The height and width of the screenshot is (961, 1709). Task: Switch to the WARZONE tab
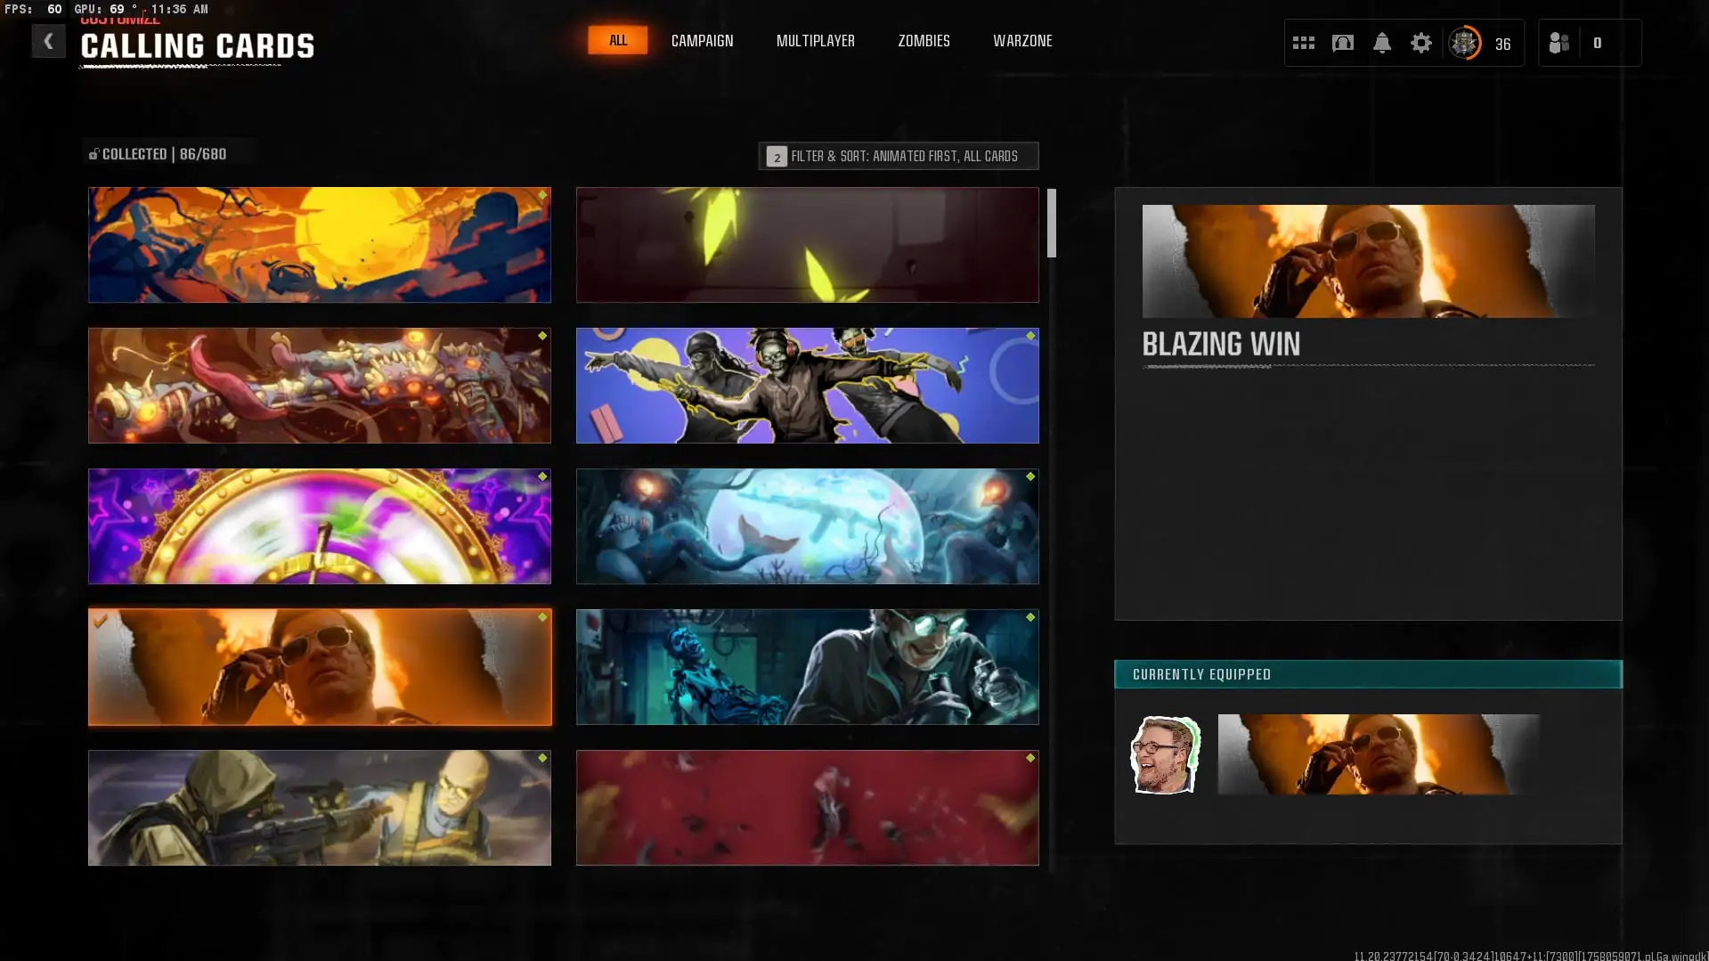tap(1022, 41)
